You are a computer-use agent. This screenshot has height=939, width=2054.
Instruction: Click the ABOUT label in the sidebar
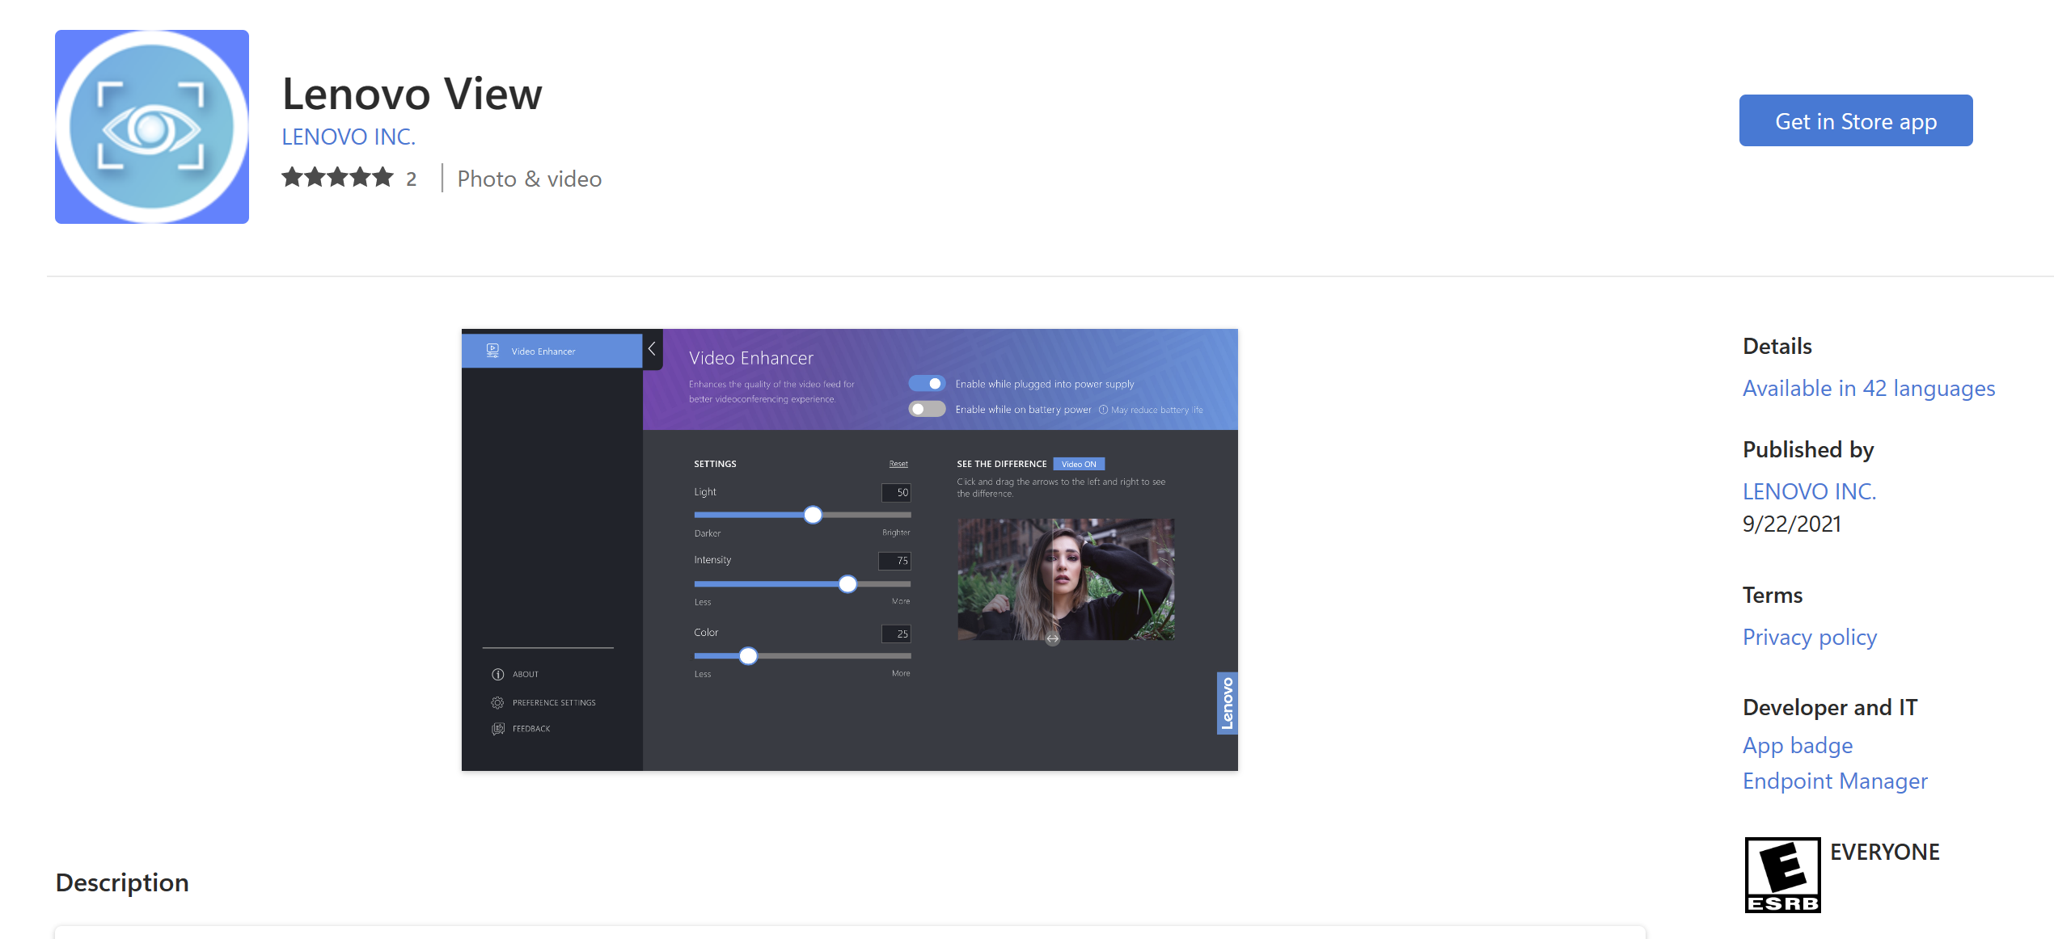[x=526, y=674]
